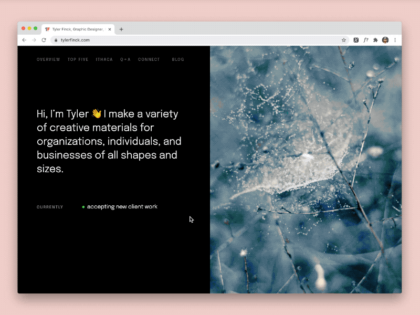The image size is (420, 315).
Task: Click the back navigation arrow
Action: click(25, 39)
